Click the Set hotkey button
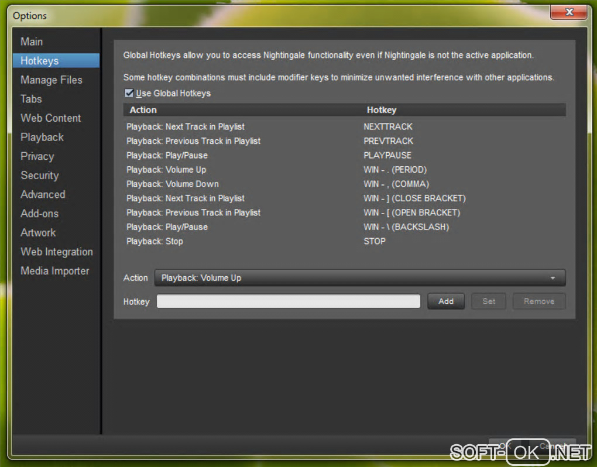The image size is (597, 467). coord(489,301)
